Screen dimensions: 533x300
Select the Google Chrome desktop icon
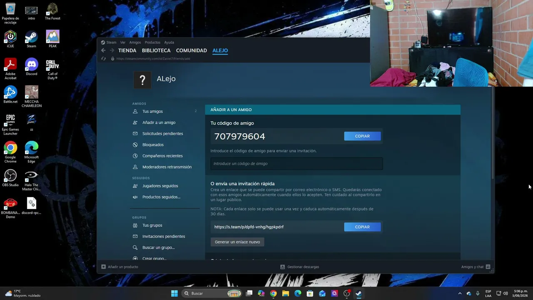click(x=10, y=152)
